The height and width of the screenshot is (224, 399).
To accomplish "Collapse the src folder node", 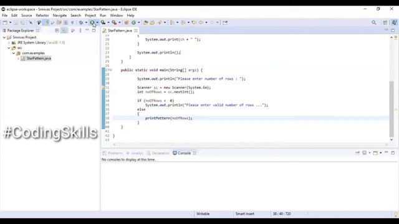I will coord(9,48).
